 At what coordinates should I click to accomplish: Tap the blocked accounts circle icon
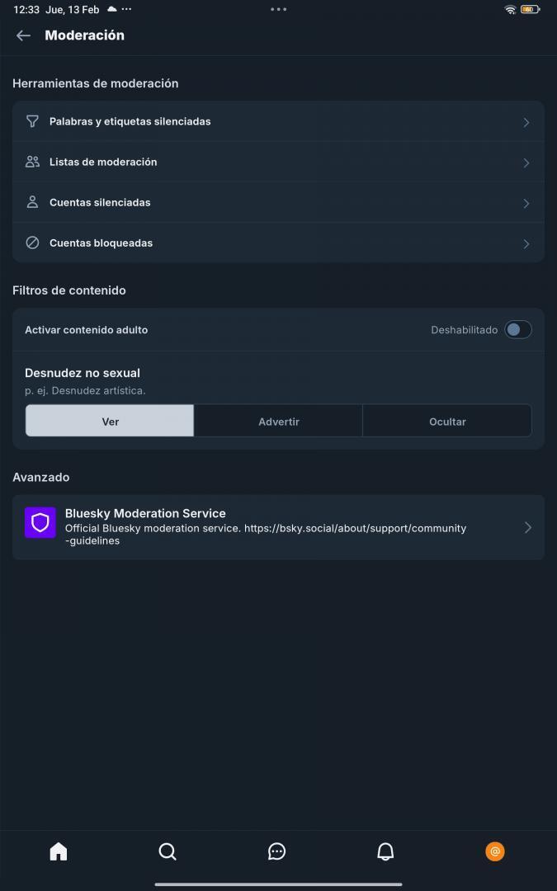[32, 243]
